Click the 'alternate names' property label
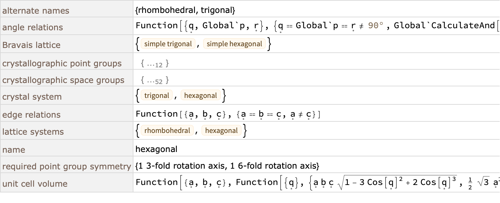Viewport: 500px width, 203px height. click(35, 11)
